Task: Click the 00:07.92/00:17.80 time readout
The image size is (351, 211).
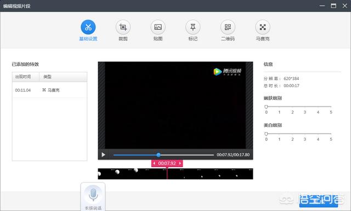Action: click(233, 155)
